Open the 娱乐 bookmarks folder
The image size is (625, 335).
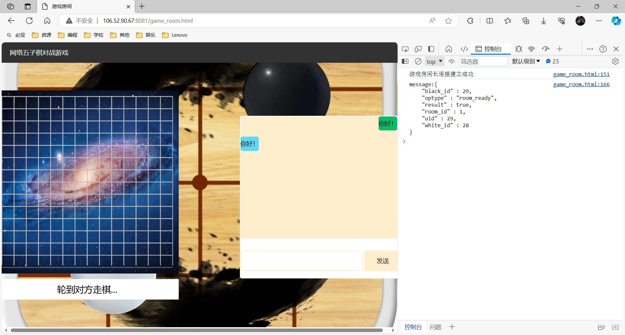(x=146, y=35)
